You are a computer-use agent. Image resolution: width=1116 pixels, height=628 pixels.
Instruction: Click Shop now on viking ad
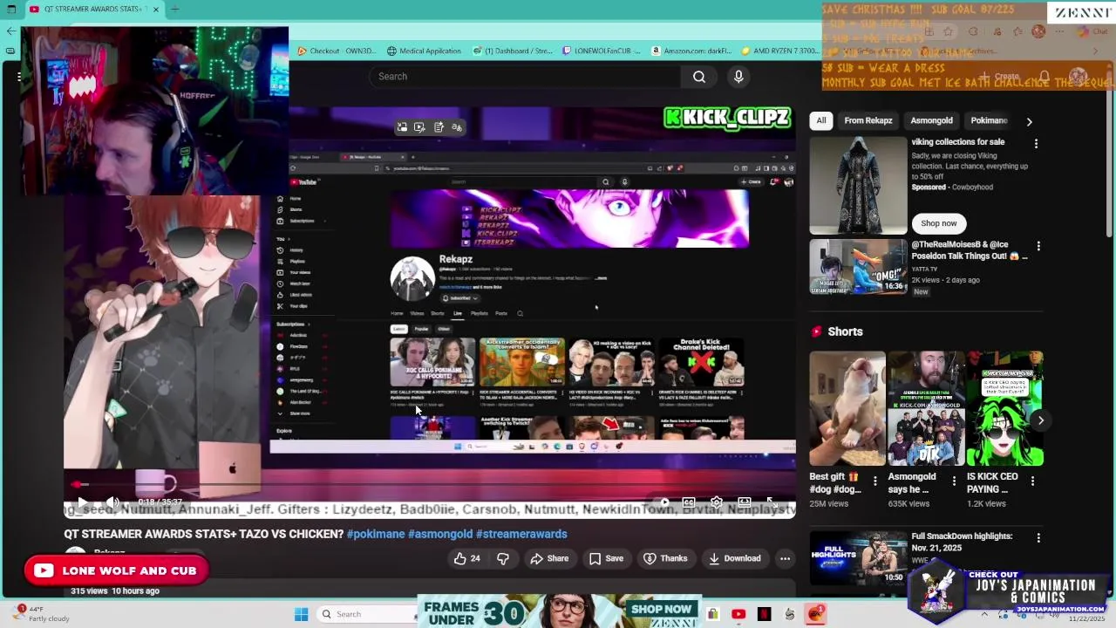pos(938,223)
